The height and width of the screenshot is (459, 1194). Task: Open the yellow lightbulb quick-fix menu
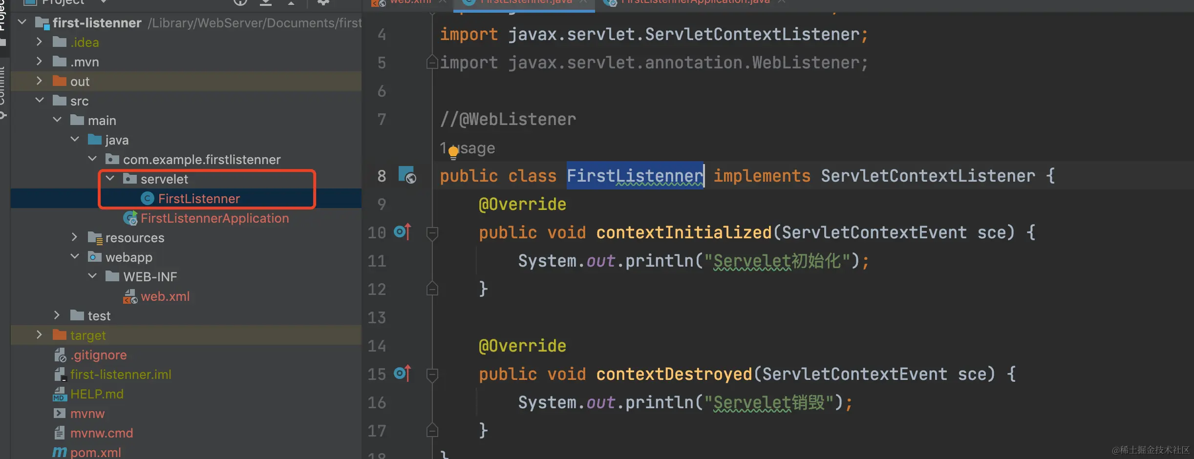(x=453, y=152)
